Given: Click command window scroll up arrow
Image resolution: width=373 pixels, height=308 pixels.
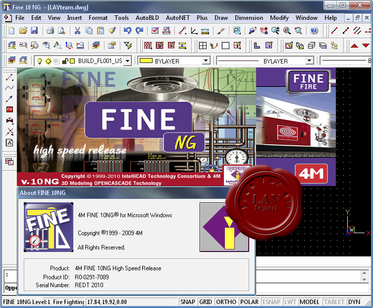Looking at the screenshot, I should click(x=364, y=273).
